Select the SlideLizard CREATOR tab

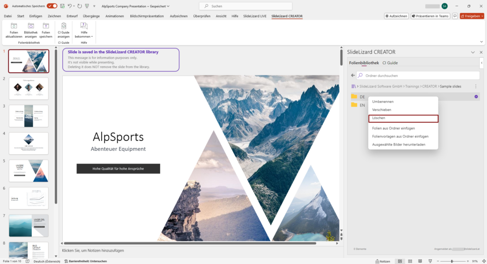tap(287, 16)
